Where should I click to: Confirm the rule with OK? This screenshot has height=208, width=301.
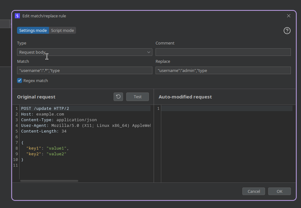coord(279,191)
